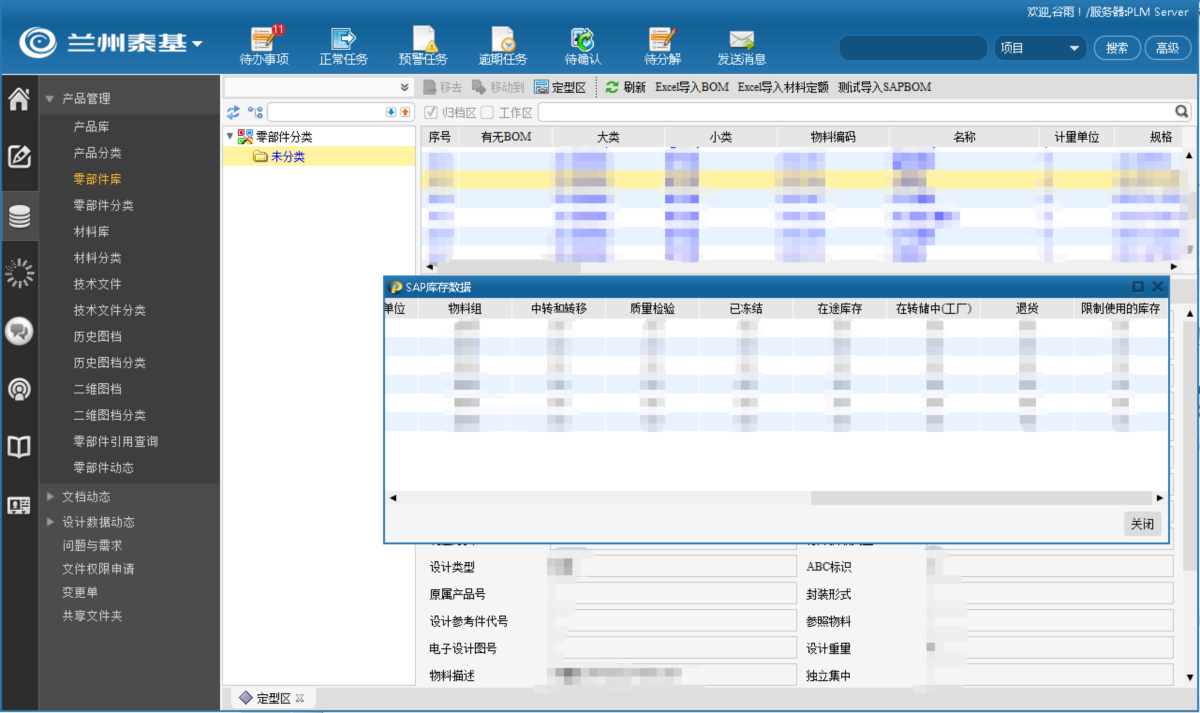The image size is (1200, 713).
Task: Click the home icon in left sidebar
Action: 19,99
